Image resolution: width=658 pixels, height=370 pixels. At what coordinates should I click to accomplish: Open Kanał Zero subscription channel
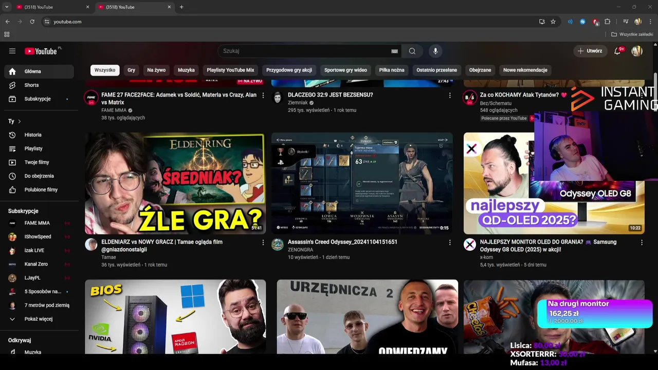pyautogui.click(x=39, y=264)
